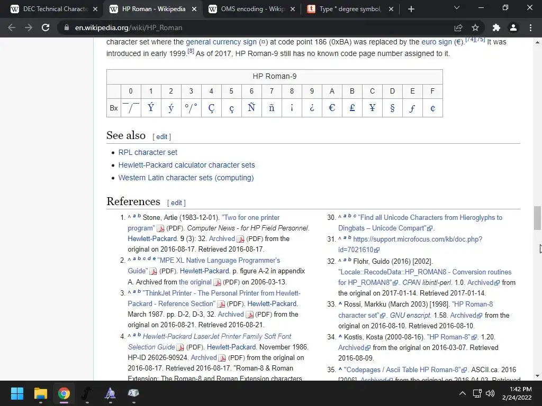Open "Two for one printer program" reference
This screenshot has height=406, width=542.
(250, 217)
